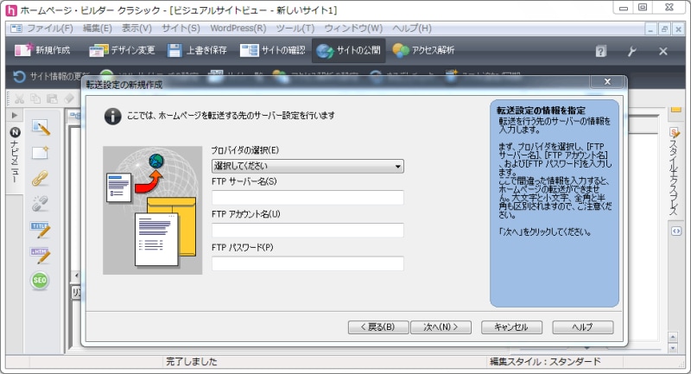Click the TITLE edit icon in sidebar
The width and height of the screenshot is (691, 374).
click(x=41, y=230)
